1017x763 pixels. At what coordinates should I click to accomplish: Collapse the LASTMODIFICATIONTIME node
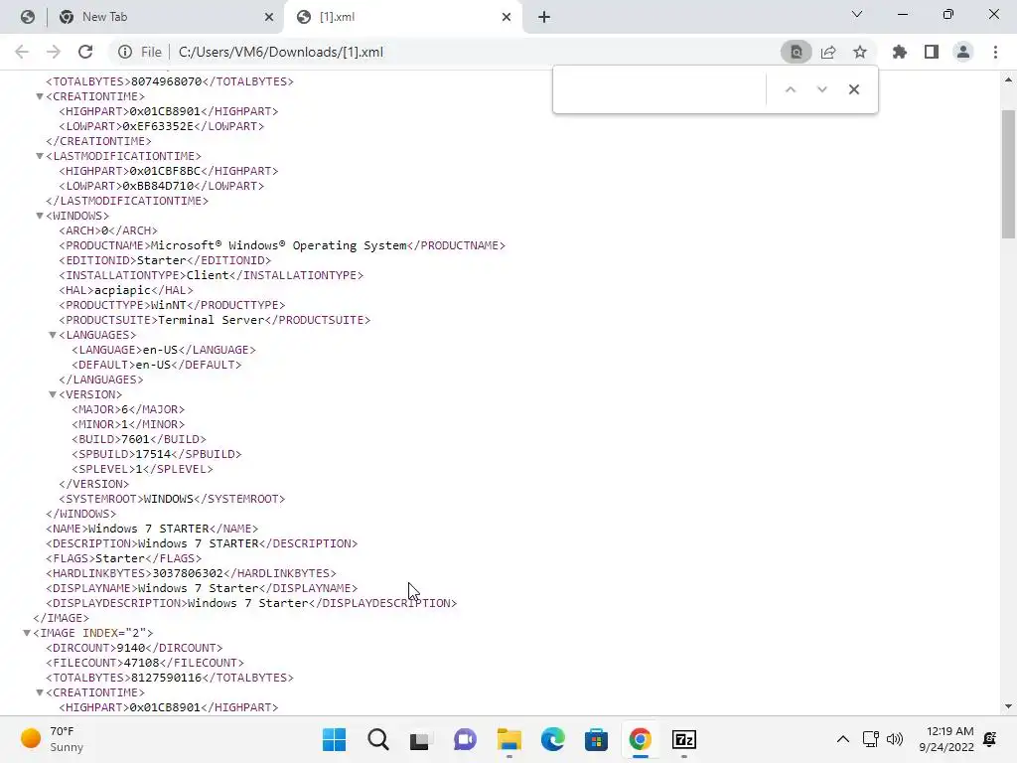coord(40,156)
